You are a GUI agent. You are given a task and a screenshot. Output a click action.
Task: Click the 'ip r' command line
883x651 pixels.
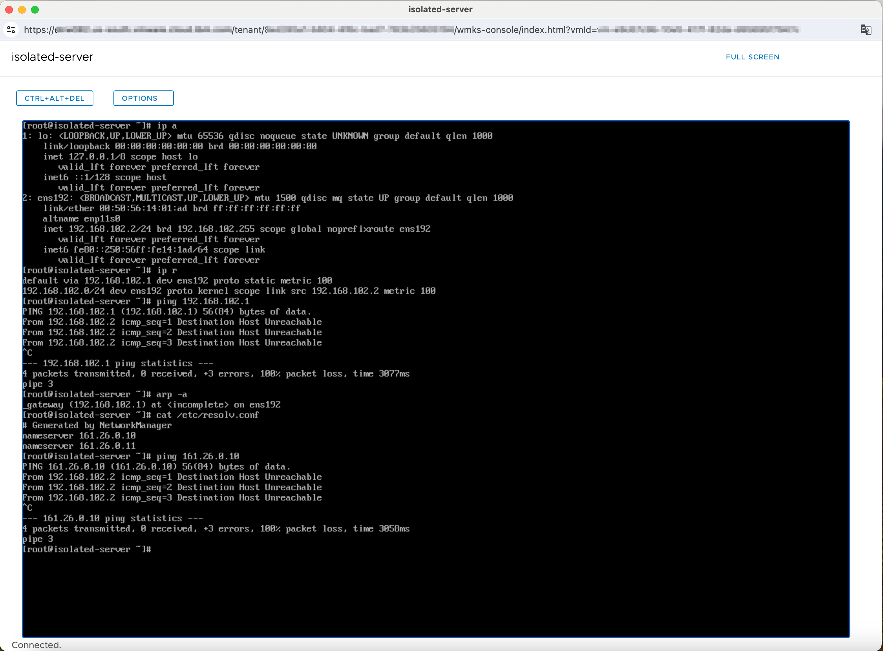pyautogui.click(x=99, y=270)
